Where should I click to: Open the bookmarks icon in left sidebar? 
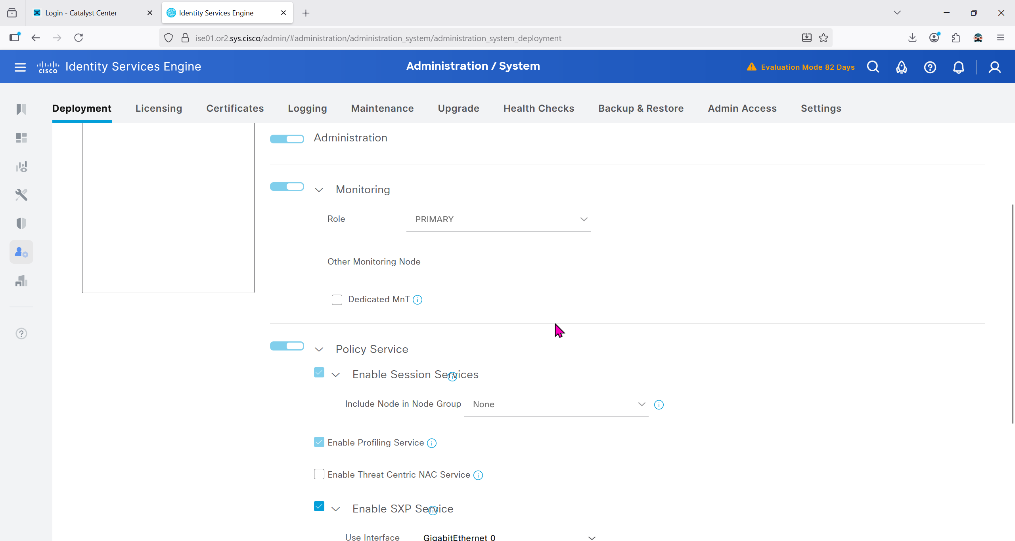click(21, 109)
